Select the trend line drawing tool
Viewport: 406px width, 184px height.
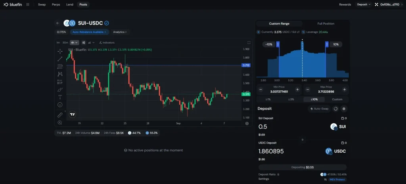coord(60,59)
